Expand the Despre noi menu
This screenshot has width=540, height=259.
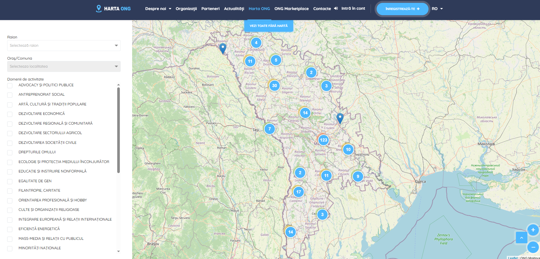158,9
